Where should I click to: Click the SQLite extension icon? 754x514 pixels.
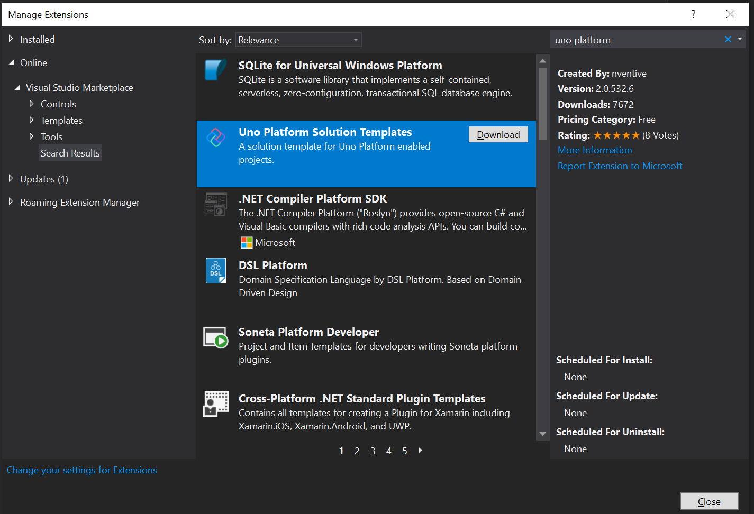pyautogui.click(x=216, y=70)
